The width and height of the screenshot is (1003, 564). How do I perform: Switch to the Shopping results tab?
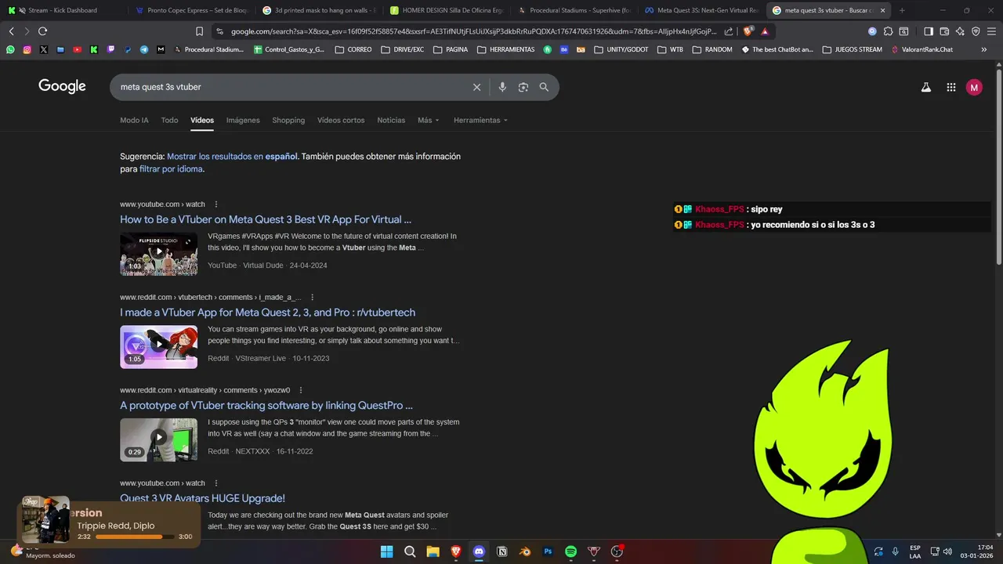click(288, 120)
